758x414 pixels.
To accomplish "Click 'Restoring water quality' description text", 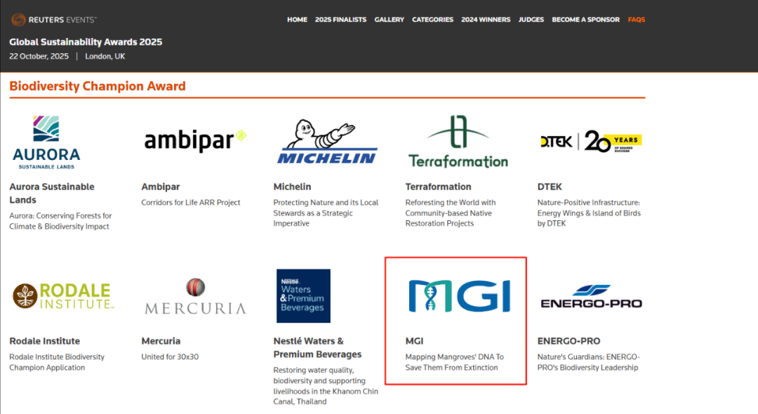I will (326, 386).
